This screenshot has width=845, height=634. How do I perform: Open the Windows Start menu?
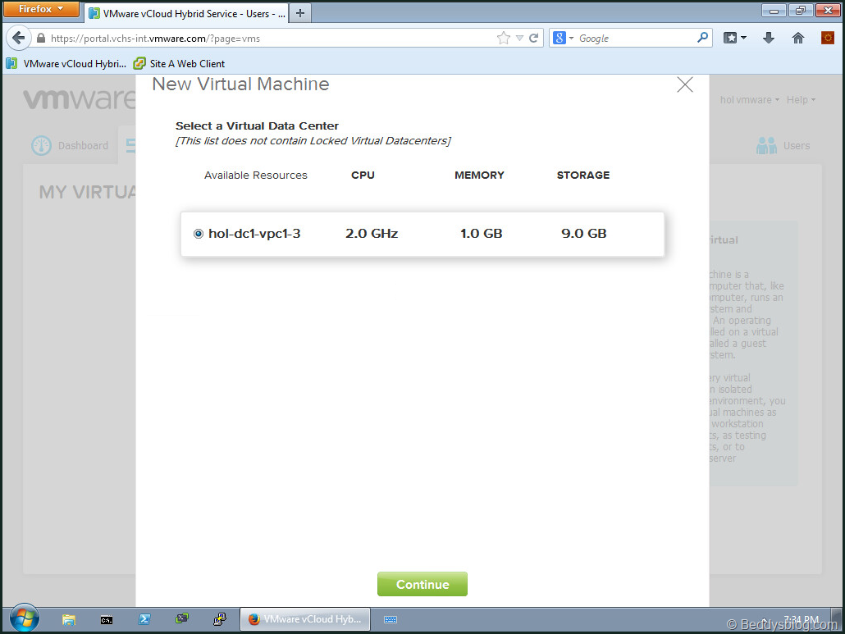(x=25, y=618)
